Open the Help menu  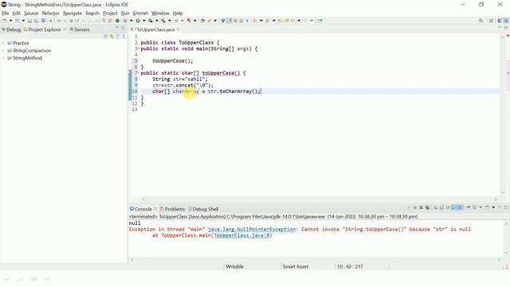tap(178, 14)
